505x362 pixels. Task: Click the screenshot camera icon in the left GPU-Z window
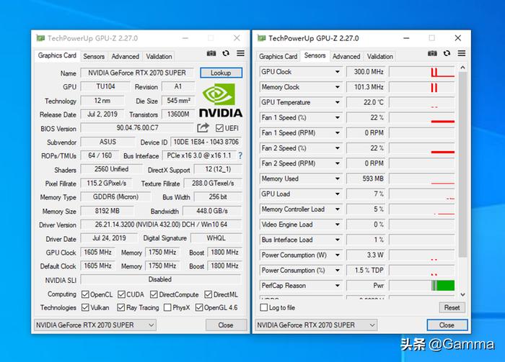pos(211,53)
